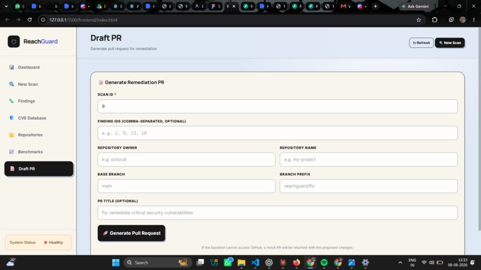Click the Generate Pull Request button
This screenshot has width=481, height=270.
click(x=131, y=233)
